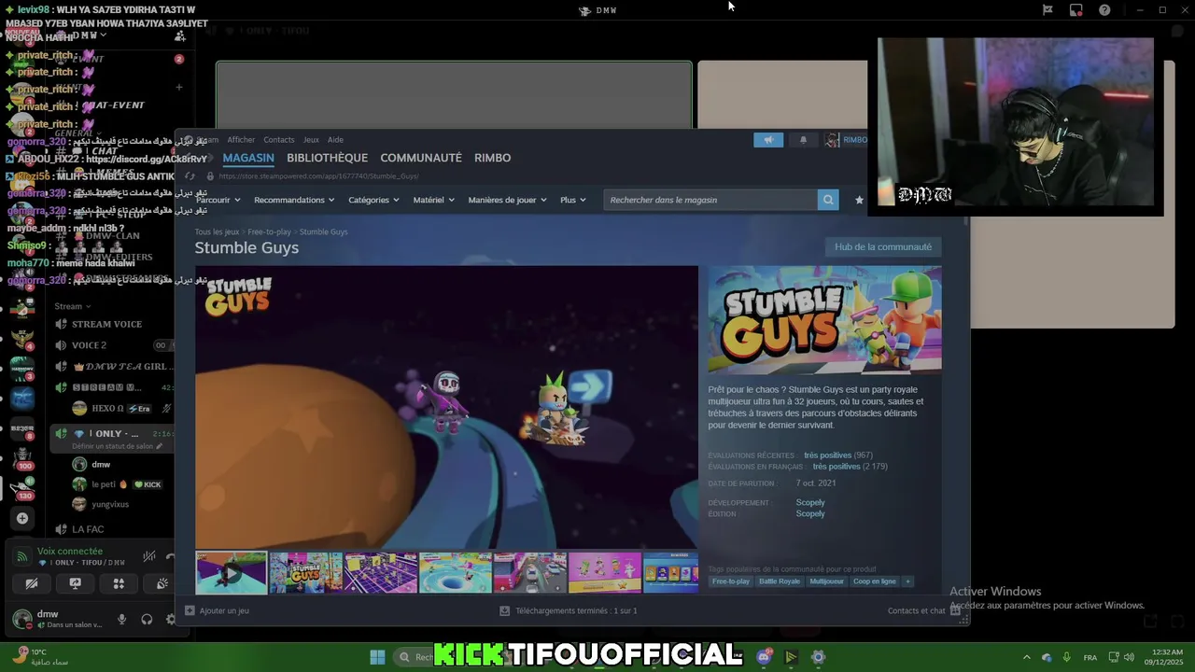Click the plus button after tags
The height and width of the screenshot is (672, 1195).
tap(907, 581)
